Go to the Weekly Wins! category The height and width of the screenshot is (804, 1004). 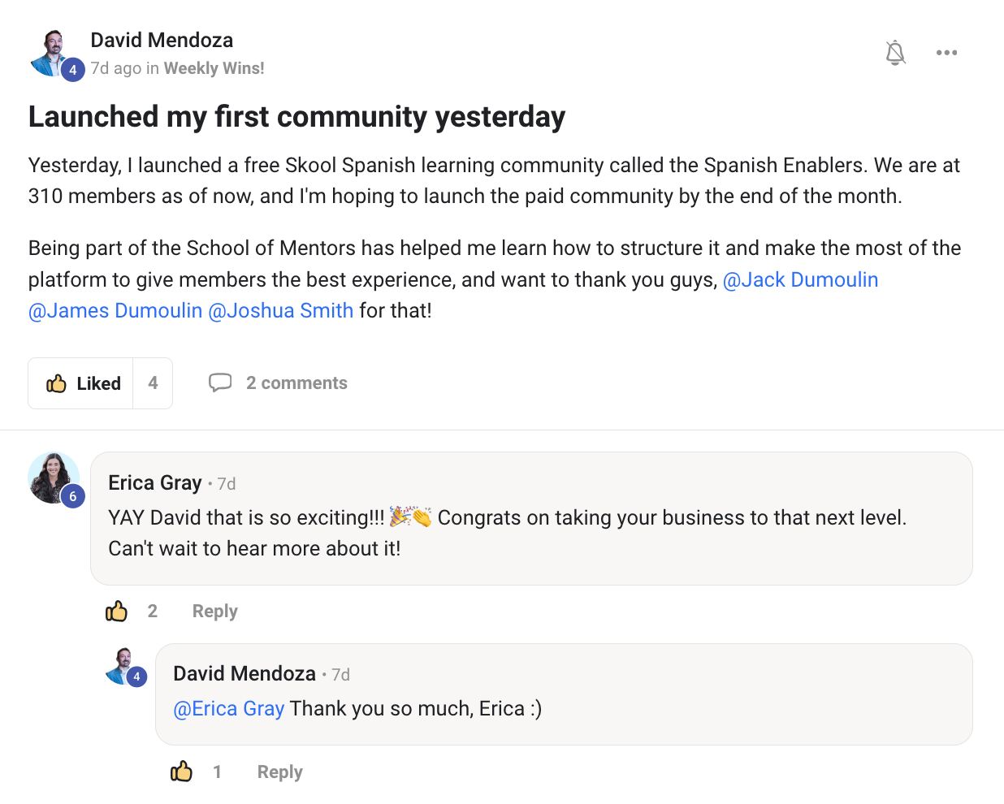tap(214, 68)
